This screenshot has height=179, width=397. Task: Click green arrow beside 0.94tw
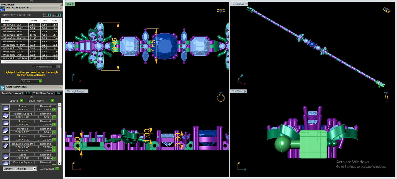[x=54, y=109]
